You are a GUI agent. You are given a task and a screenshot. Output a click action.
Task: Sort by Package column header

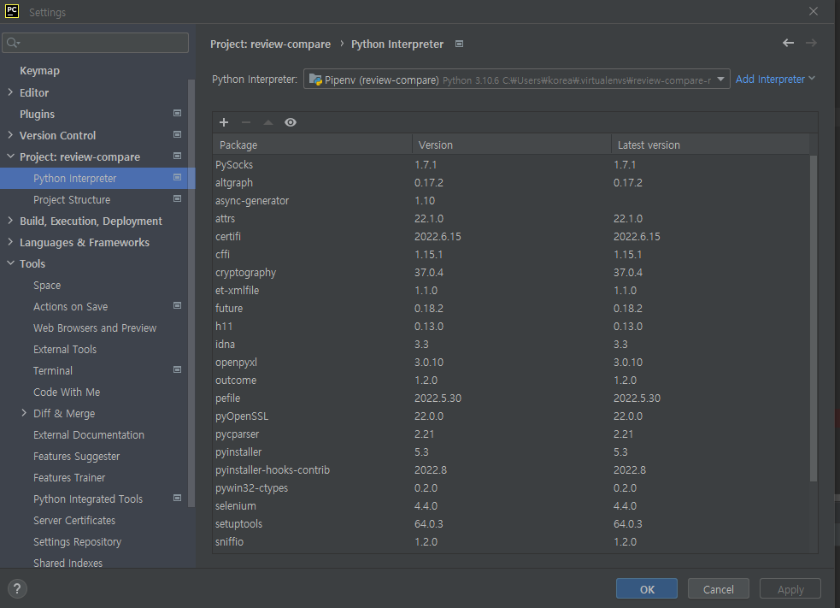coord(312,145)
